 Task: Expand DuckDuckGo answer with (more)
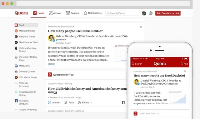pyautogui.click(x=51, y=64)
